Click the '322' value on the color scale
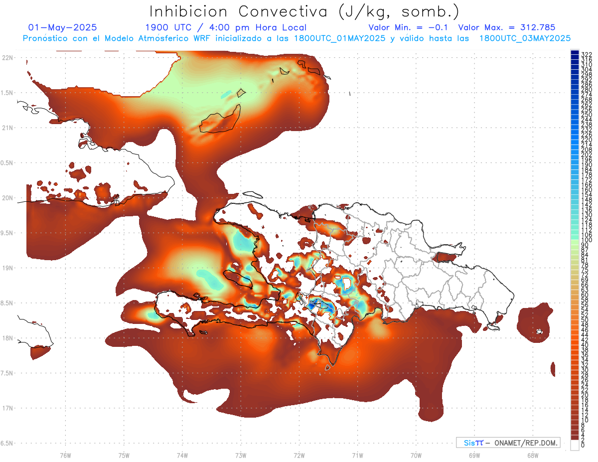This screenshot has height=462, width=598. tap(587, 54)
